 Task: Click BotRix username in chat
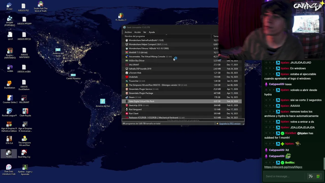[290, 162]
